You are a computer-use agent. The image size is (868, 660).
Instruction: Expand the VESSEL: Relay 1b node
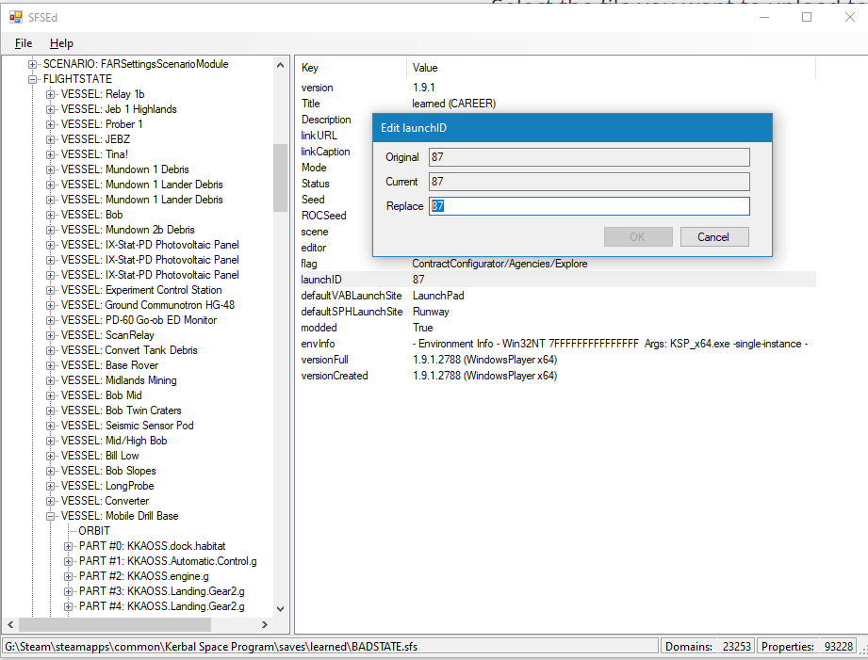pos(52,94)
